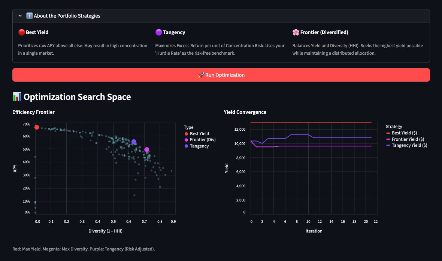Collapse the About the Portfolio Strategies chevron
Viewport: 442px width, 261px height.
click(x=20, y=16)
